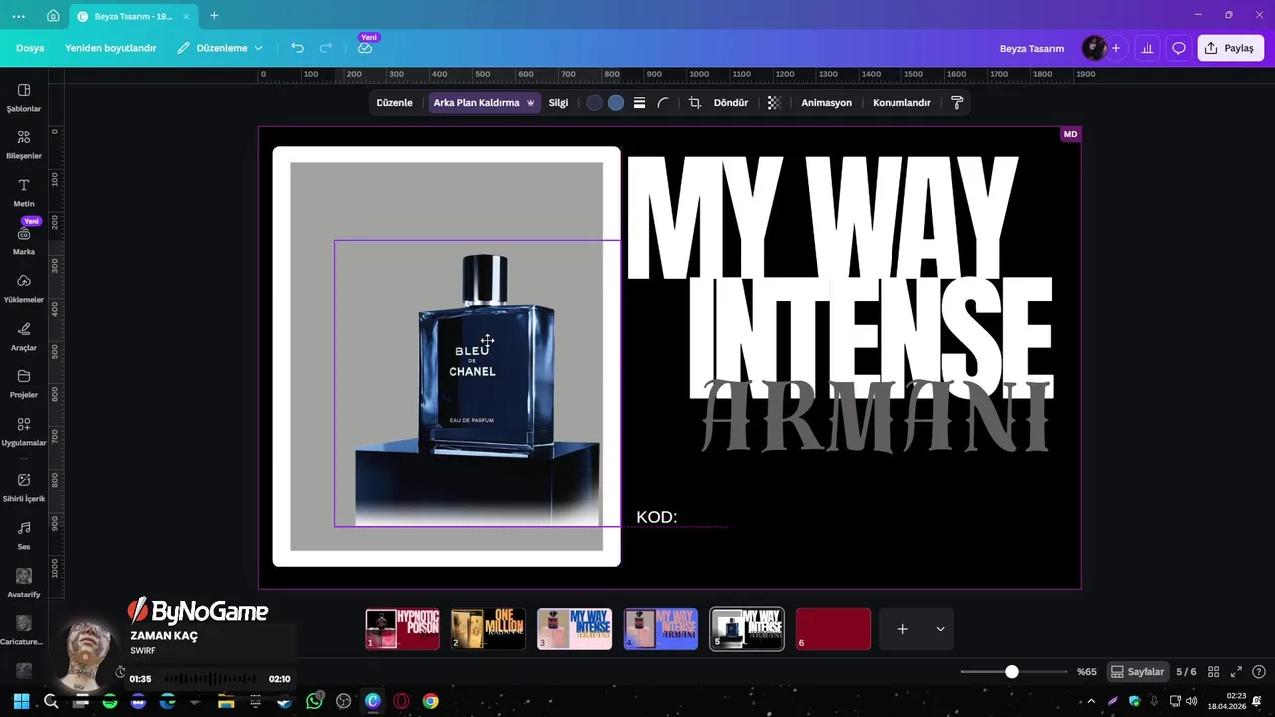Open Spotify from the taskbar
1275x717 pixels.
pyautogui.click(x=110, y=701)
